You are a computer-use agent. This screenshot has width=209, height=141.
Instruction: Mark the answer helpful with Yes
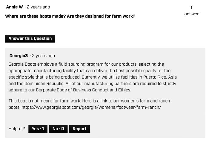pos(38,129)
